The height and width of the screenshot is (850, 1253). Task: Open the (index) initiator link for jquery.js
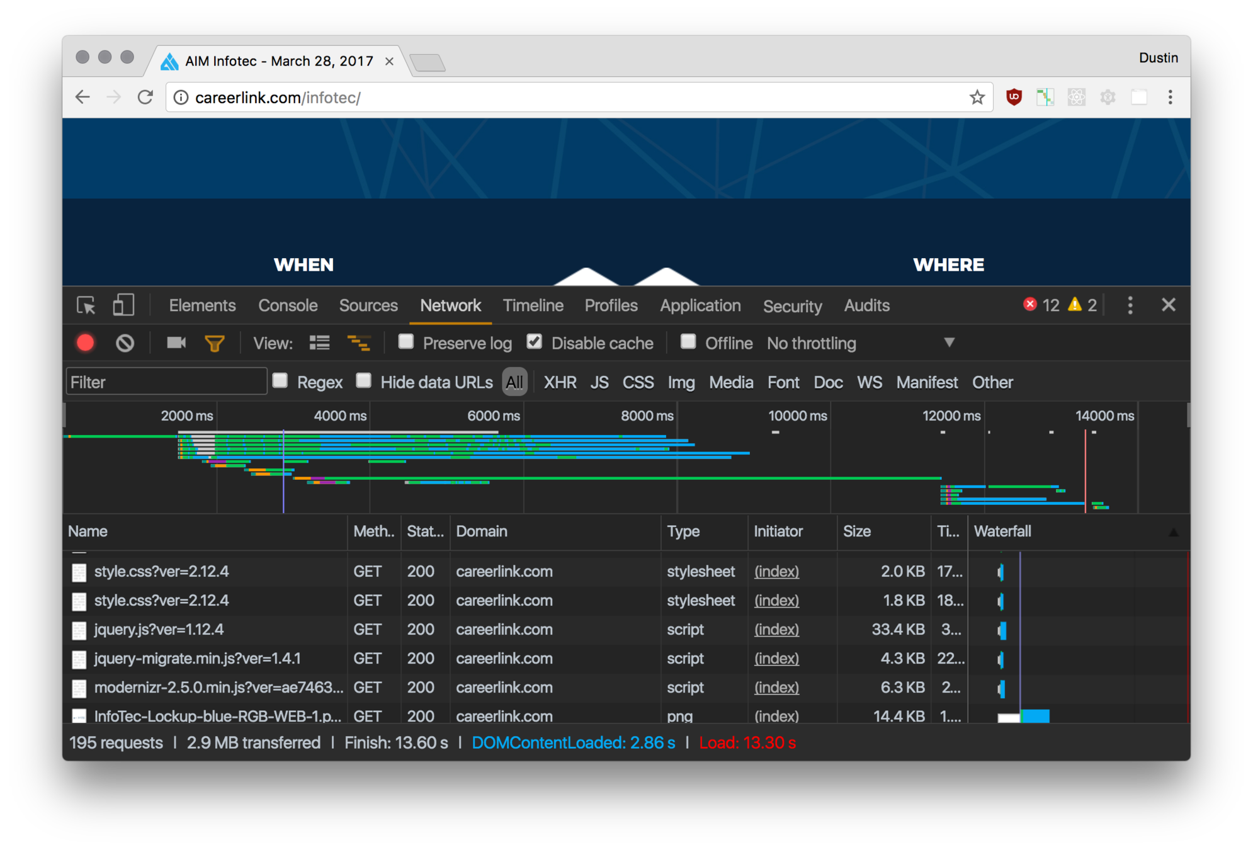click(x=776, y=630)
